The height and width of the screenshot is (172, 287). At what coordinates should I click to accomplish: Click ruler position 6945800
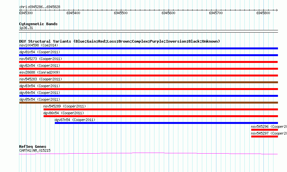(x=263, y=13)
